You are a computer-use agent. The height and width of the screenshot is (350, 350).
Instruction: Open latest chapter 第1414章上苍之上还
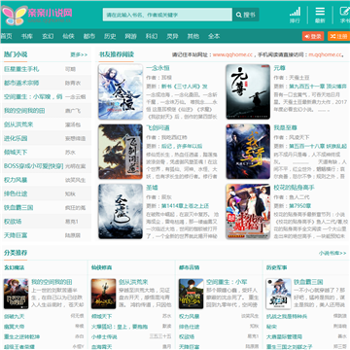coord(185,206)
